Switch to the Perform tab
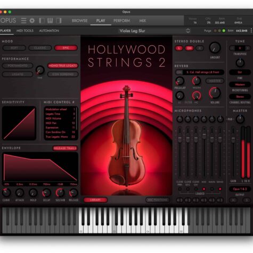Screen dimensions: 253x253 121,21
